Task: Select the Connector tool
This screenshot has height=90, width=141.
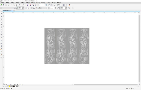Action: pos(1,40)
